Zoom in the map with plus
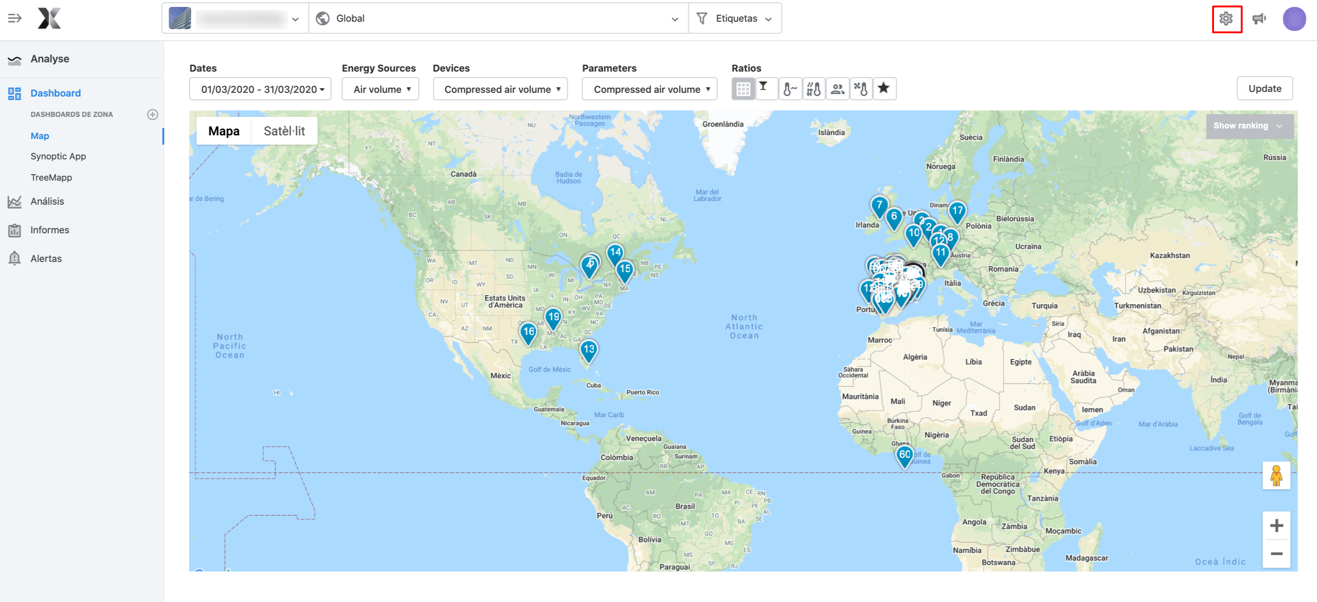The image size is (1317, 602). pyautogui.click(x=1276, y=526)
